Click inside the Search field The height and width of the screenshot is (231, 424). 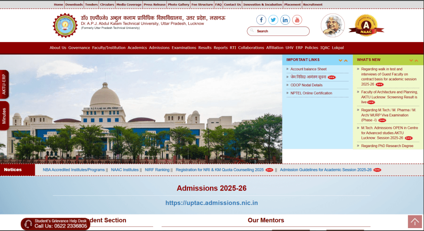click(x=278, y=31)
